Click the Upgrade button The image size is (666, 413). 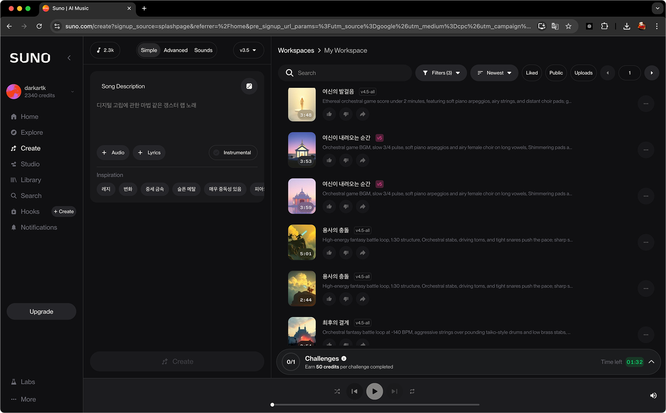point(41,312)
